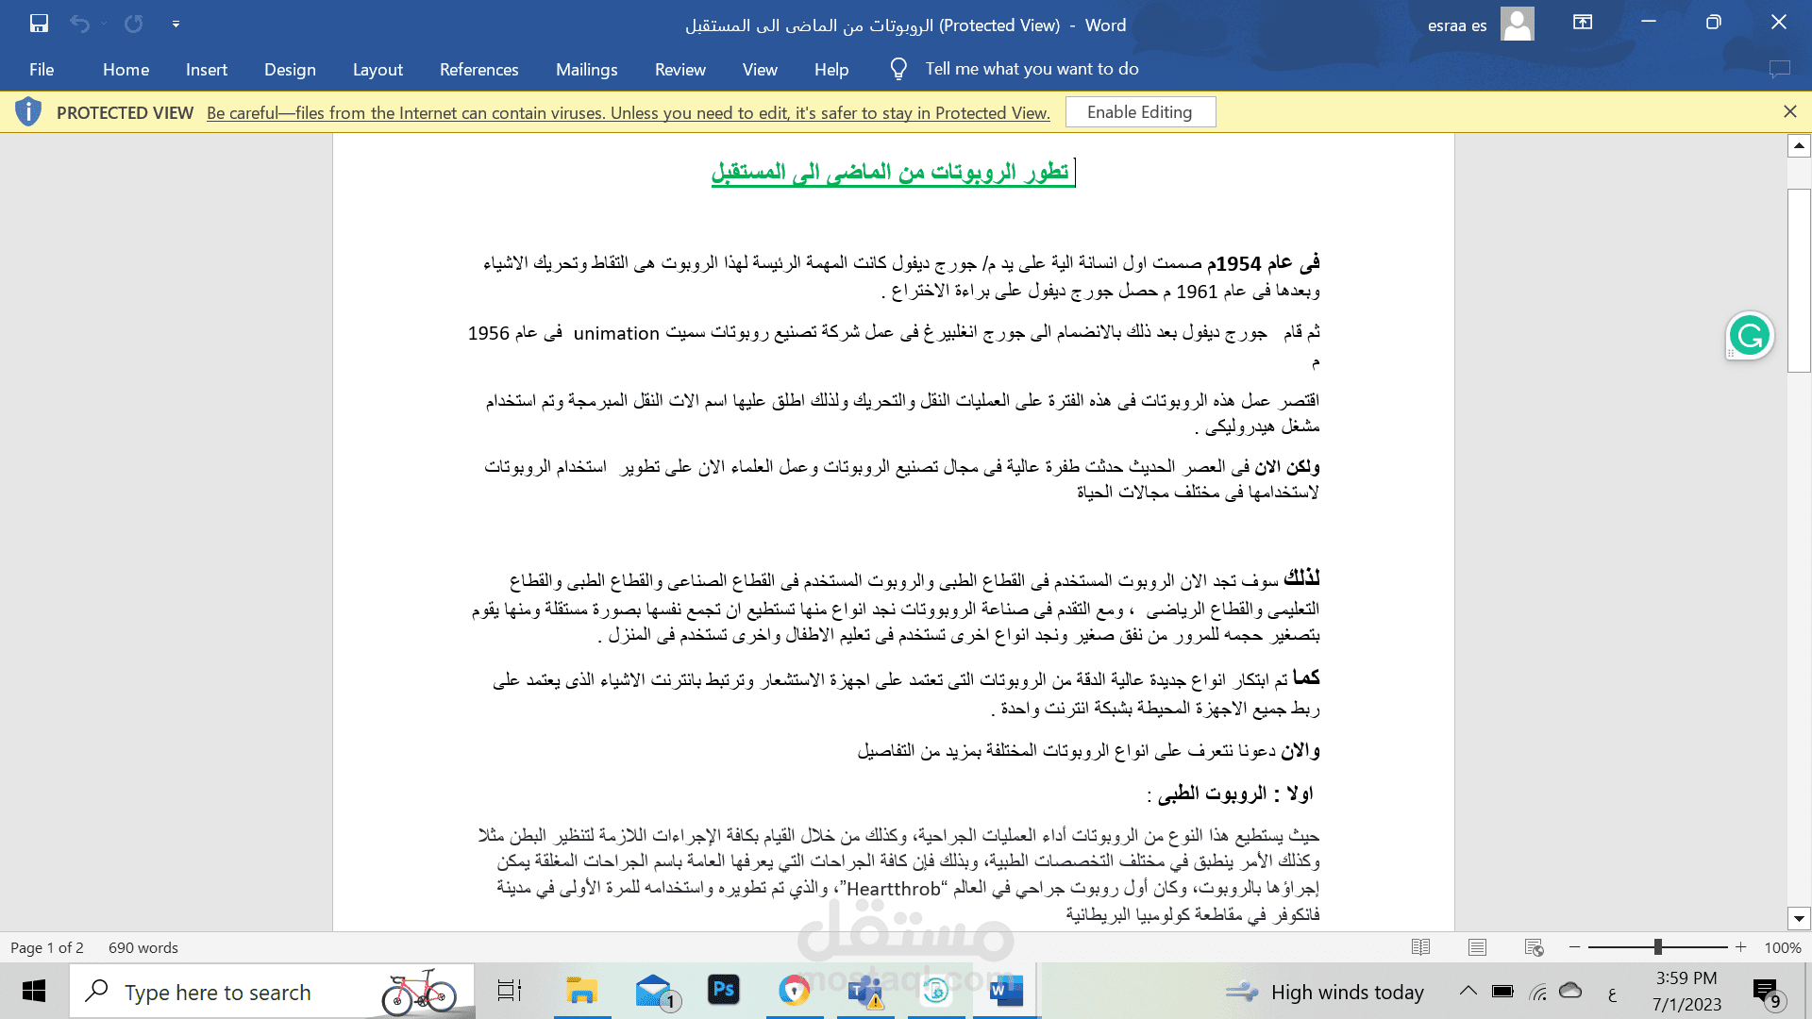The width and height of the screenshot is (1812, 1019).
Task: Click the Save icon in Quick Access Toolbar
Action: (x=39, y=24)
